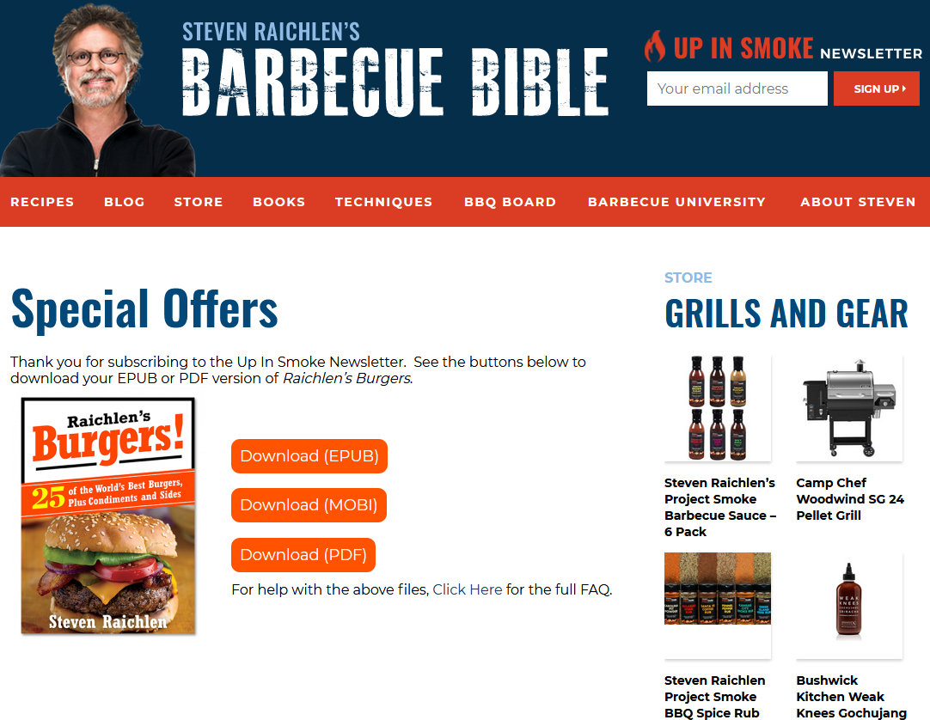Open the Recipes menu item

tap(42, 202)
